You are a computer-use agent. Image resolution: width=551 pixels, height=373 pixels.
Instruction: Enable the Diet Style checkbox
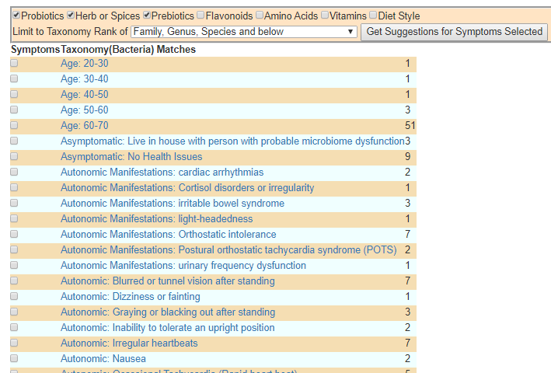tap(373, 16)
